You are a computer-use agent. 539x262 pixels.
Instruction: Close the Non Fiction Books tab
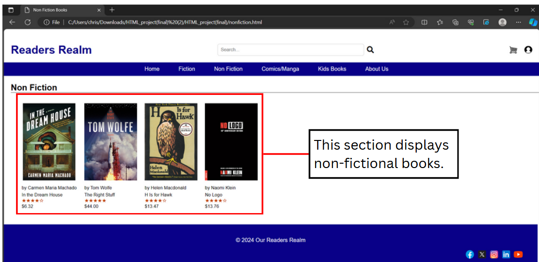[99, 10]
